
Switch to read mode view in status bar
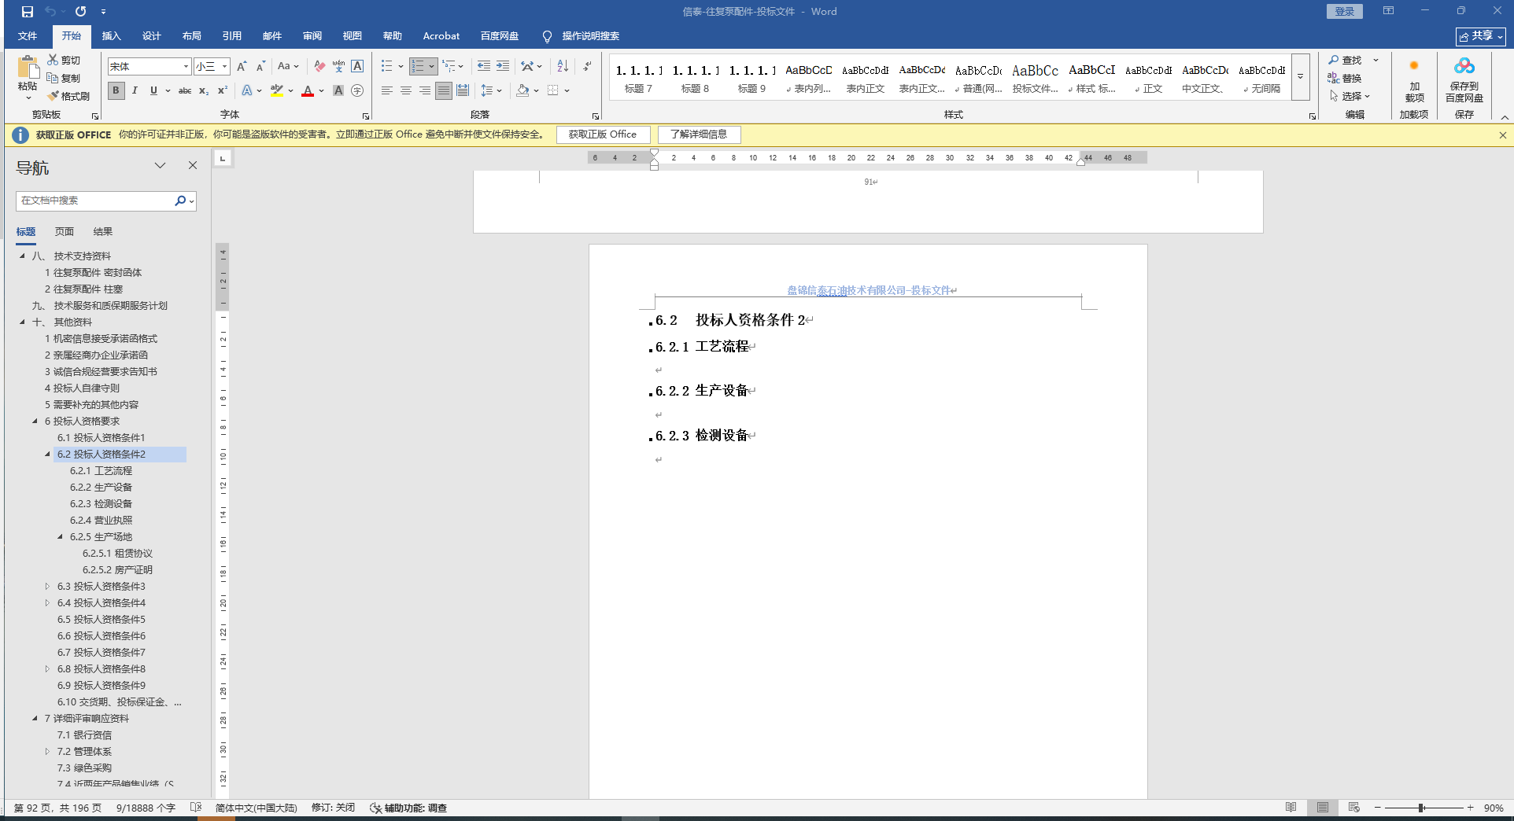tap(1291, 808)
